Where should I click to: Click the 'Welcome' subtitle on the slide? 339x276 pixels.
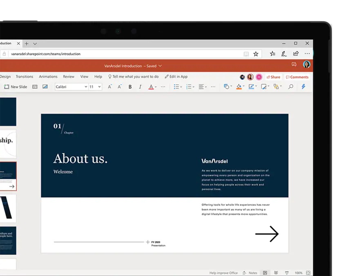click(x=63, y=172)
